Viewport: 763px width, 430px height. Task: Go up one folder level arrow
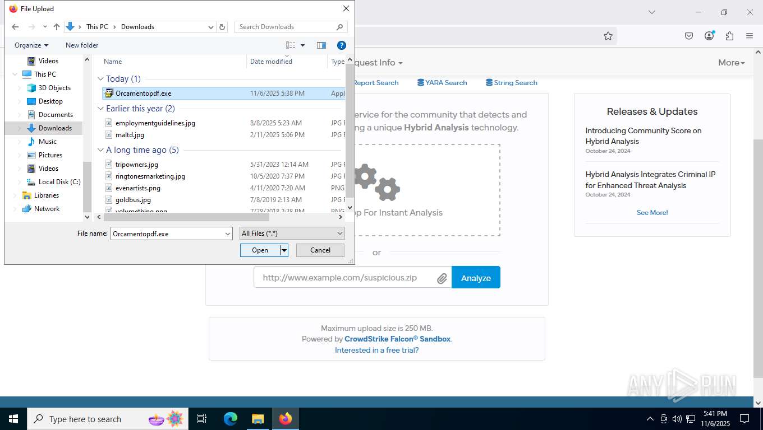click(57, 27)
